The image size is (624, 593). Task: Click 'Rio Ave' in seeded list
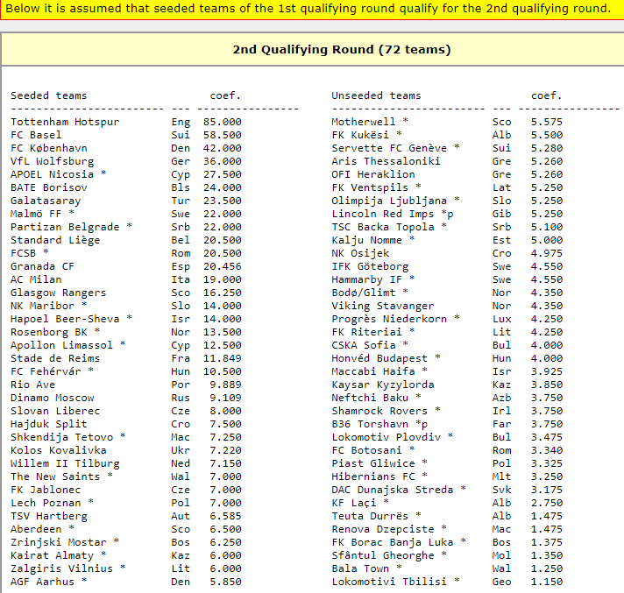click(33, 385)
